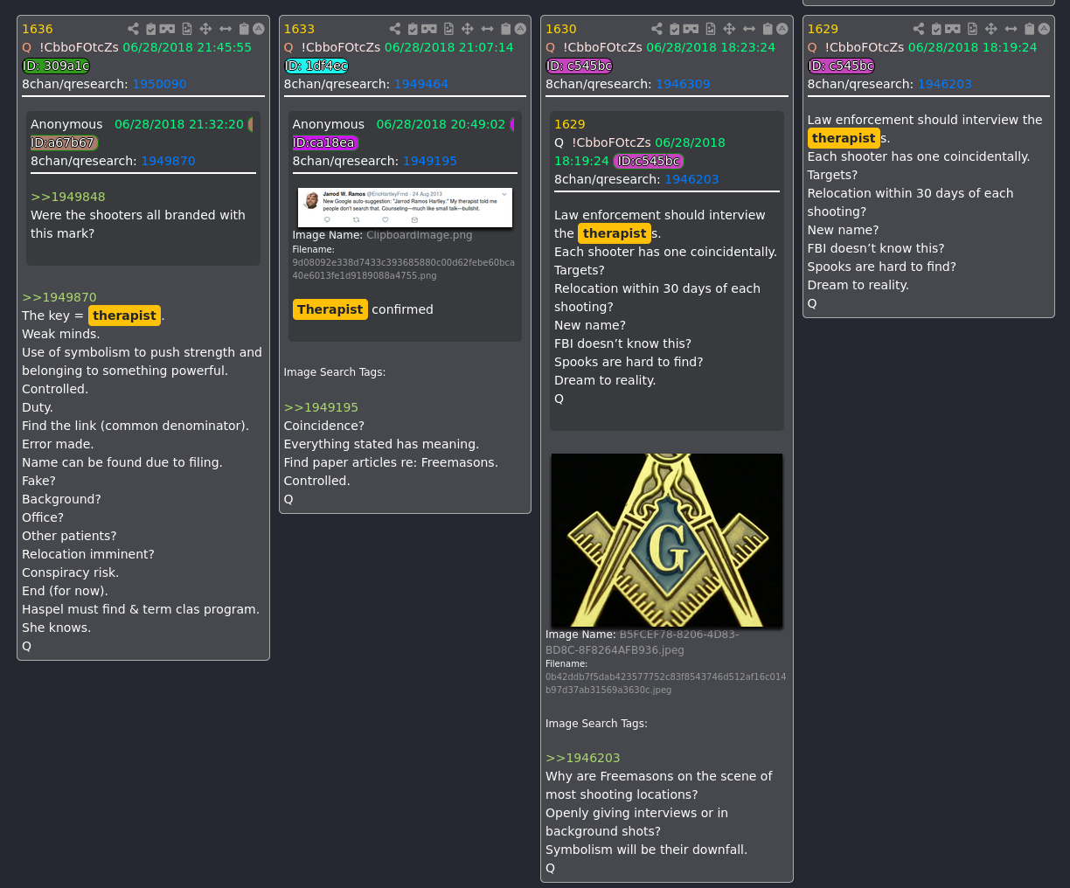Click 'Find paper articles re: Freemasons.' line

[x=391, y=462]
